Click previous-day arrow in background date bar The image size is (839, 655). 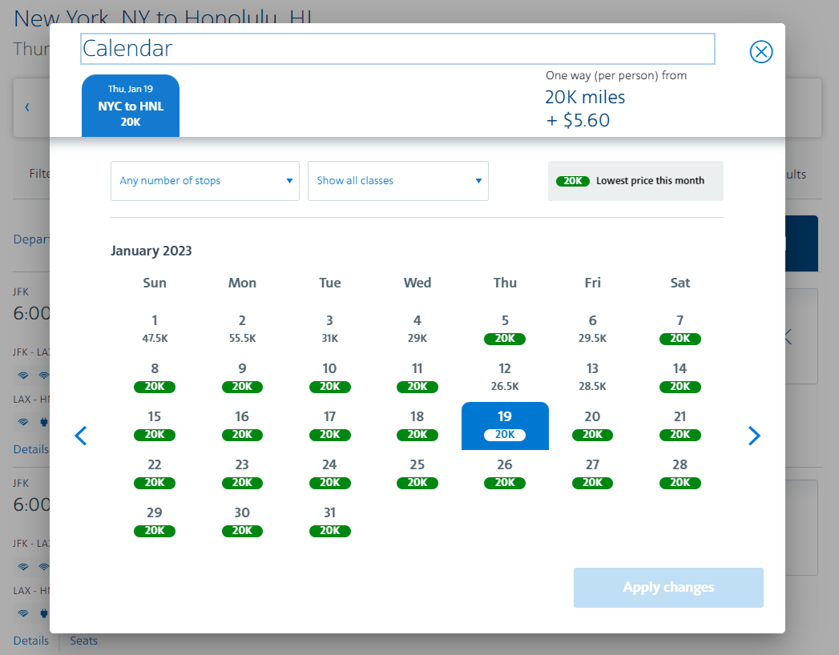pos(27,107)
